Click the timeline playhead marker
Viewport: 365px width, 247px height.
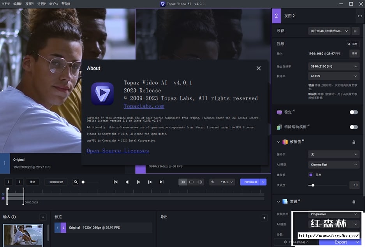8,189
